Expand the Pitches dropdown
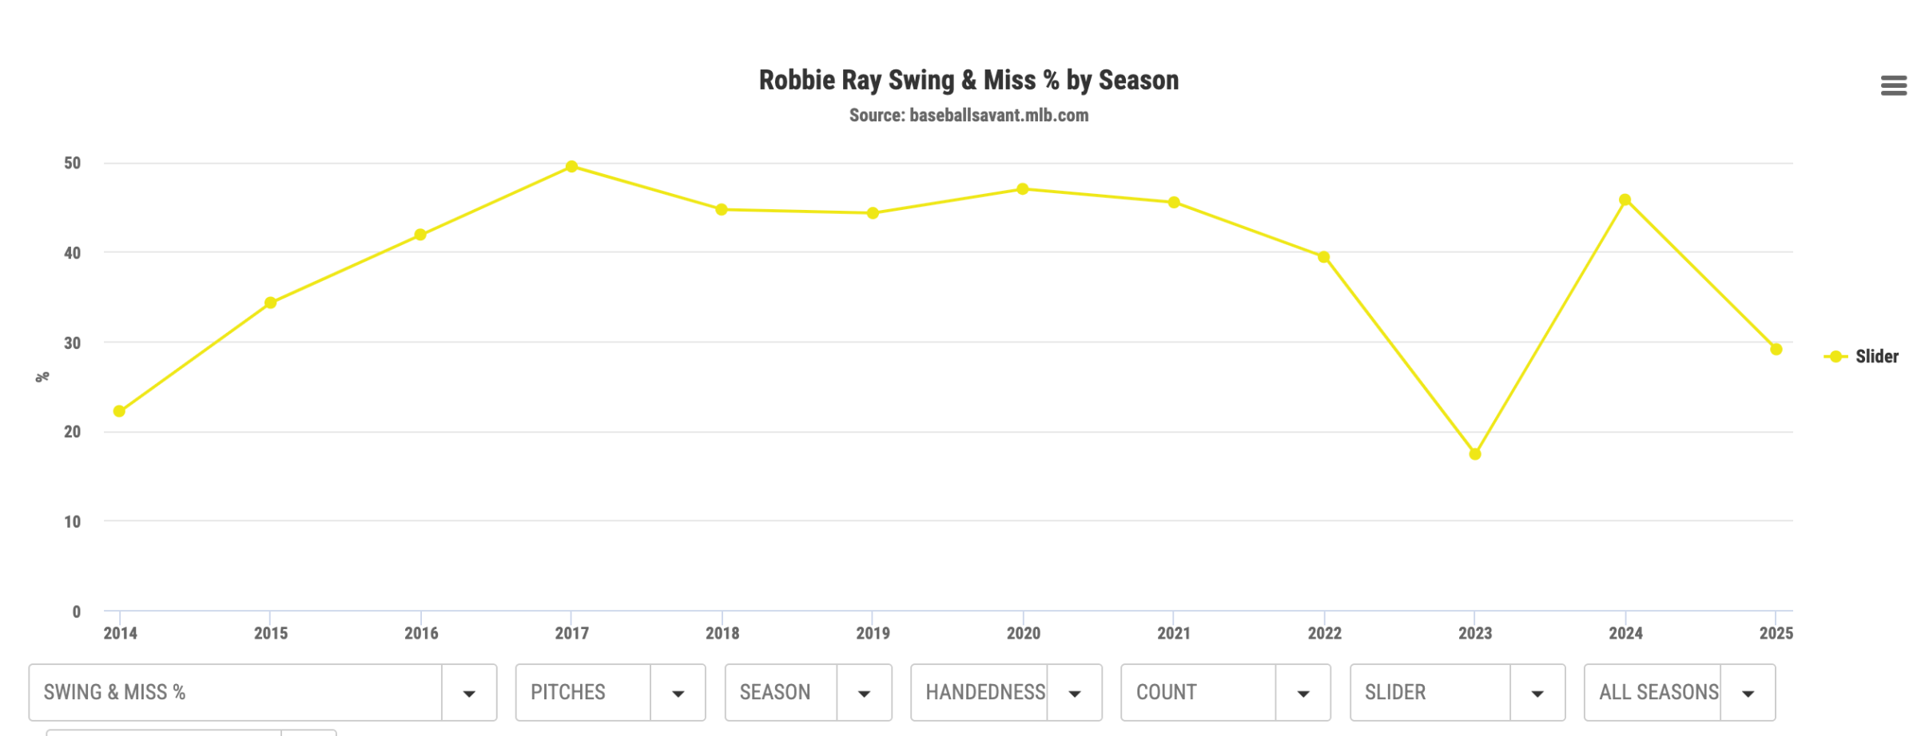The height and width of the screenshot is (736, 1917). [x=610, y=692]
